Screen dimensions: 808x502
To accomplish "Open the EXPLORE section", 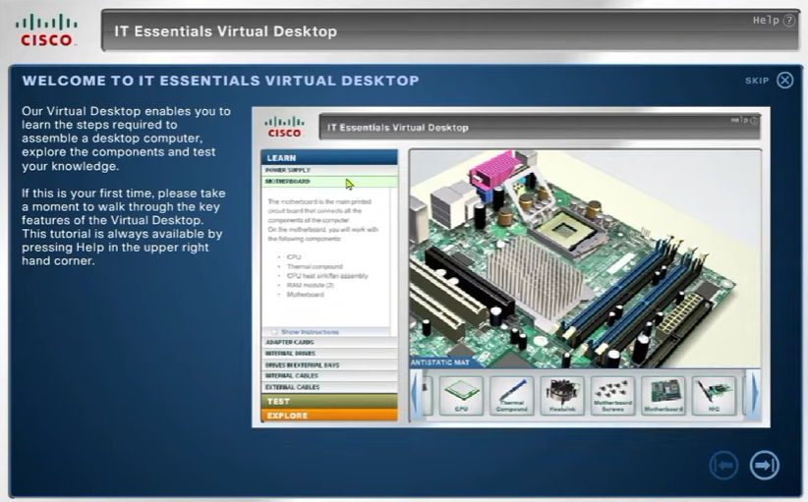I will point(329,415).
